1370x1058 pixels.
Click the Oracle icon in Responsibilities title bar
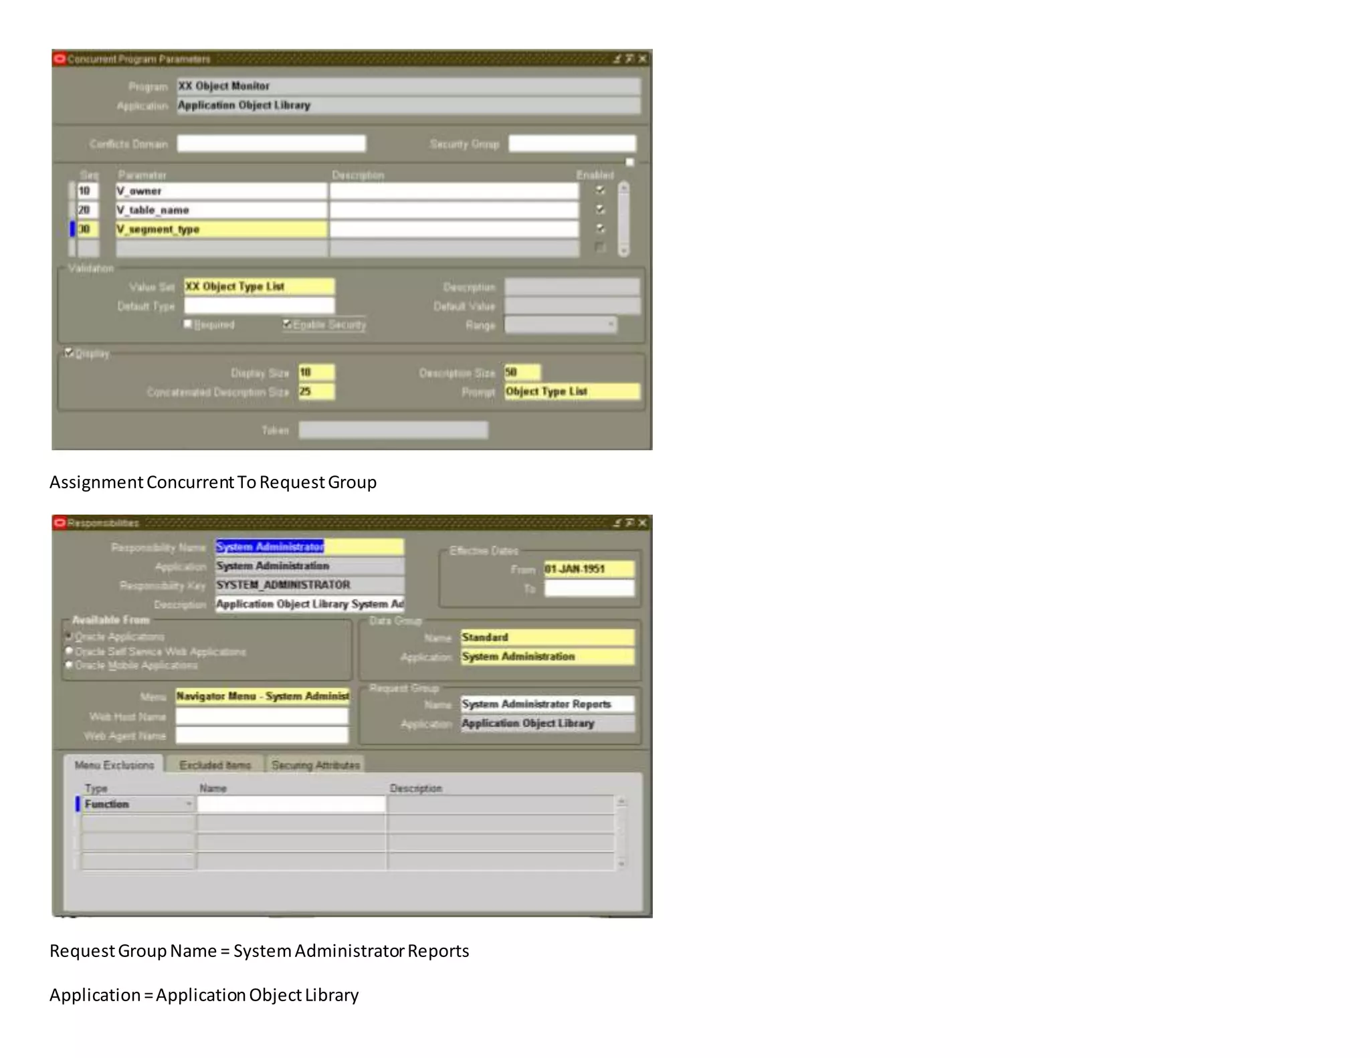(60, 522)
